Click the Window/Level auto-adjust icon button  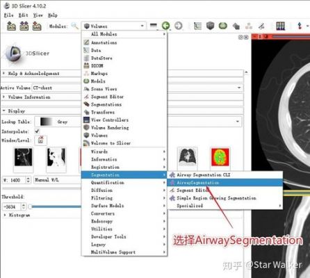click(x=41, y=140)
